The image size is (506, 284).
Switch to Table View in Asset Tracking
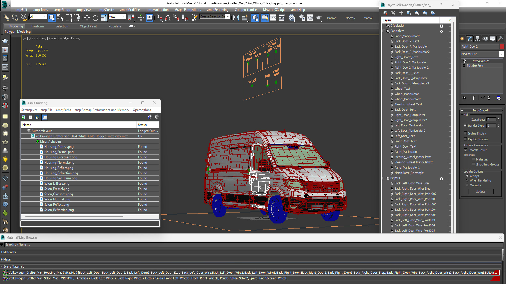(x=45, y=117)
